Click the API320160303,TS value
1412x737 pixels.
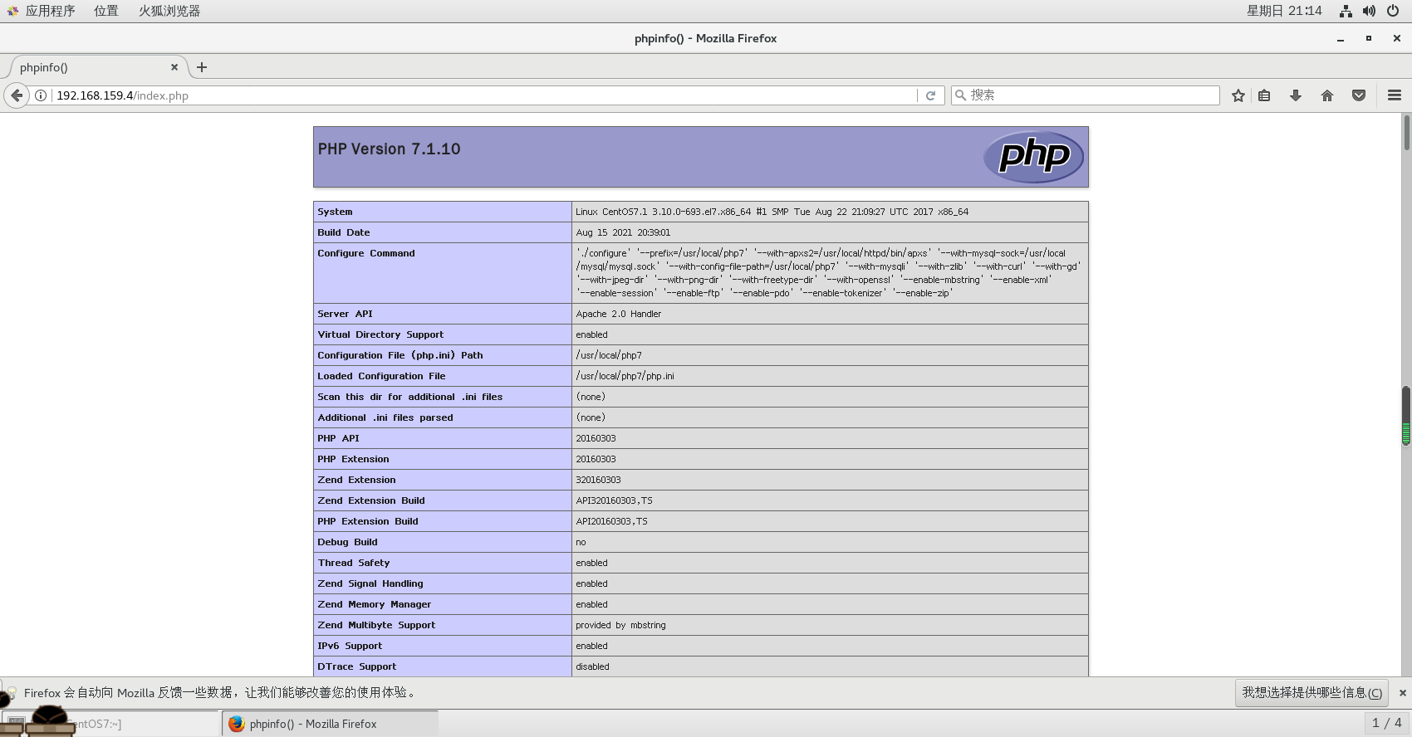click(x=614, y=500)
